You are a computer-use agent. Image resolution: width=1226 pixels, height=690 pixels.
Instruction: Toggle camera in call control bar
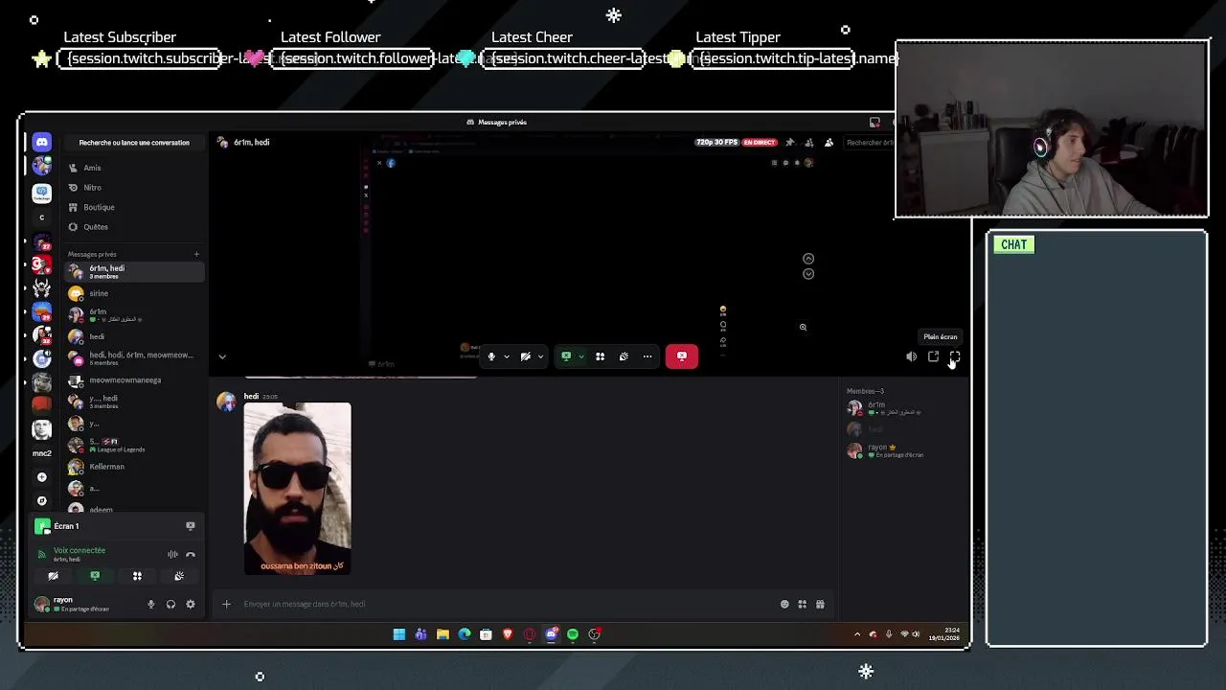point(525,356)
